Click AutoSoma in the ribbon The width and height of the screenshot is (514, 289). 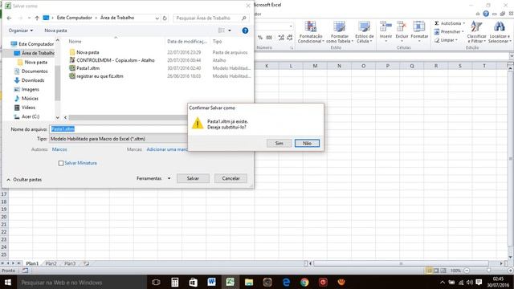coord(450,23)
